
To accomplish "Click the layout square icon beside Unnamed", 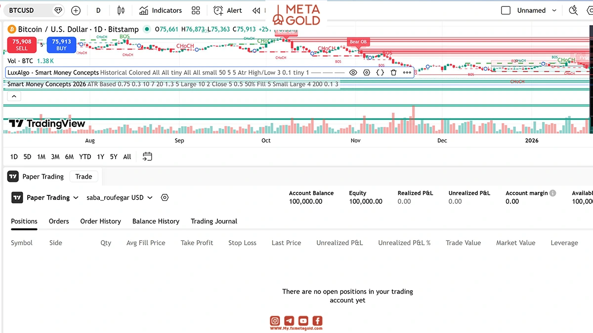I will (x=506, y=10).
